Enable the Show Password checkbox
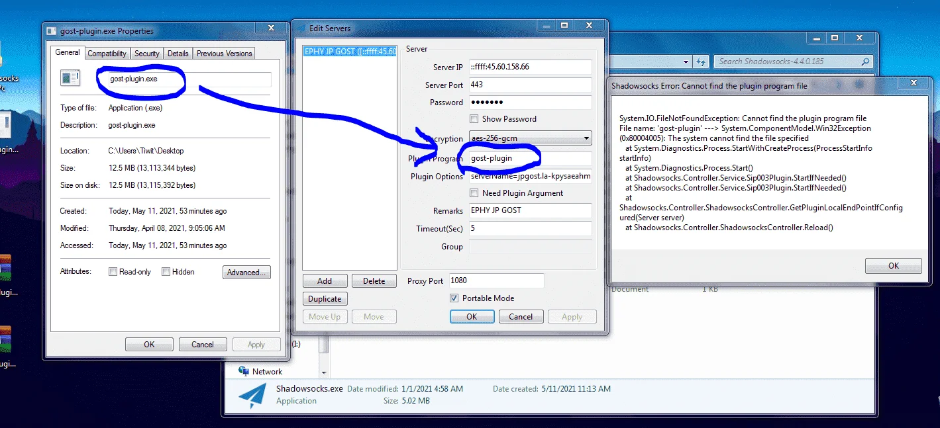Screen dimensions: 940x428 click(x=474, y=119)
